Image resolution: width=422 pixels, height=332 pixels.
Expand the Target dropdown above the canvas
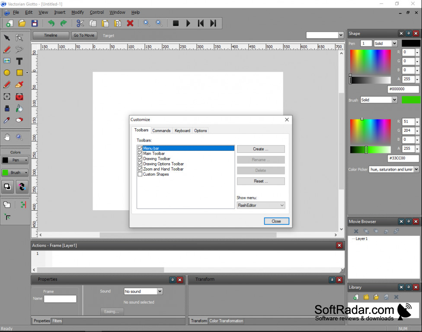pos(325,35)
